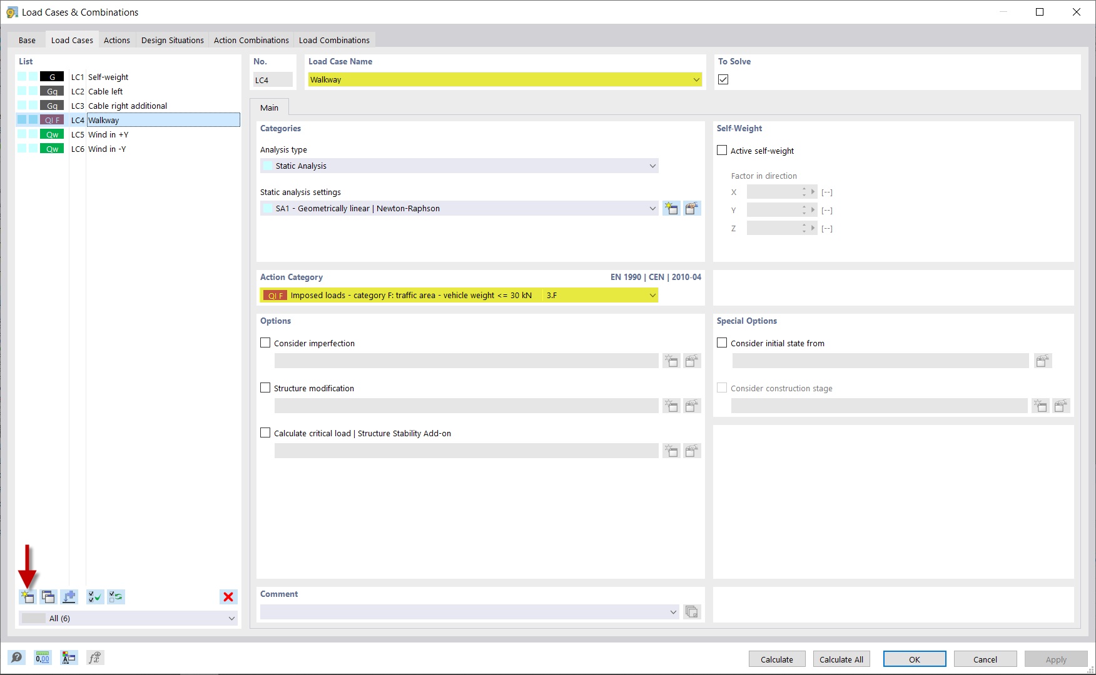Copy the selected load case using the duplicate-windows icon
Screen dimensions: 1096x675
[x=48, y=597]
